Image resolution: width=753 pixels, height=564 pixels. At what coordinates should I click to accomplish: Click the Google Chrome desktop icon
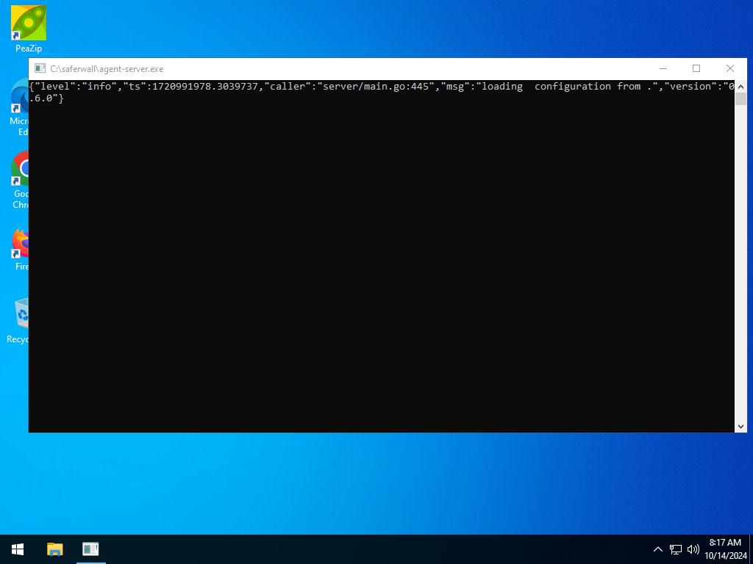(x=21, y=173)
